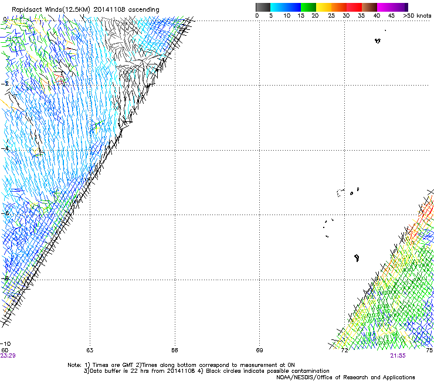Click the dotted atoll outline near 72E, 5.3S
This screenshot has height=381, width=434.
[x=340, y=193]
